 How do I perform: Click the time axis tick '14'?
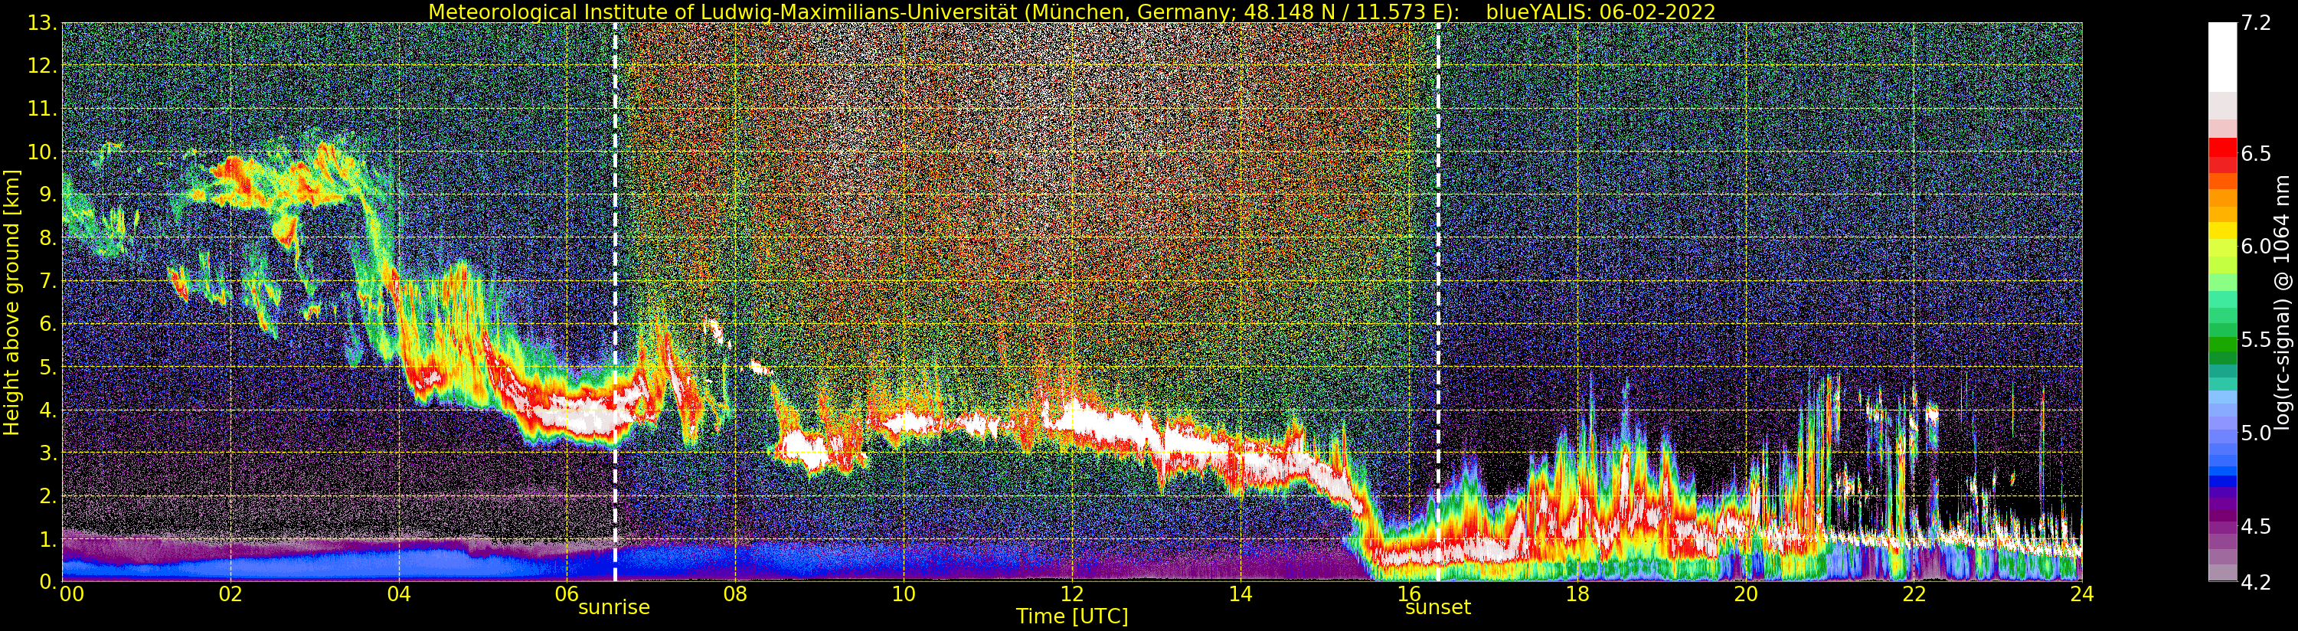1240,593
